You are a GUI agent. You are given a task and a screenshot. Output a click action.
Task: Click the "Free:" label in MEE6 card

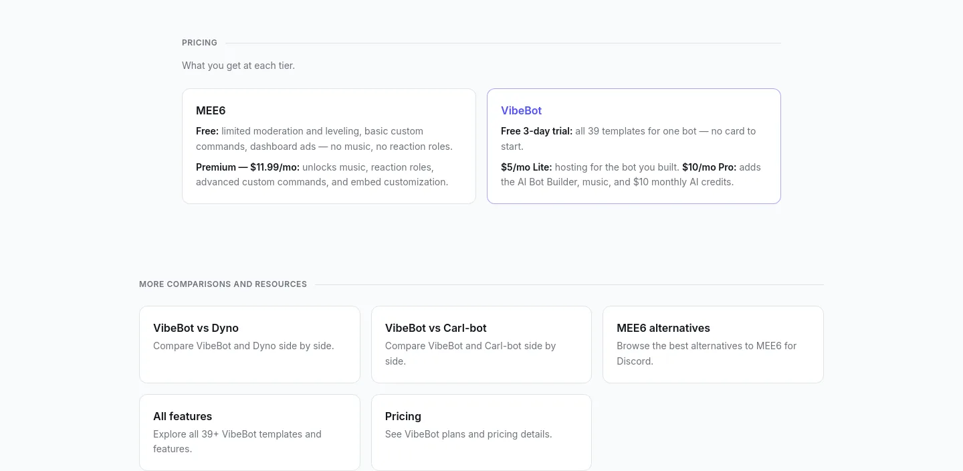click(x=207, y=131)
